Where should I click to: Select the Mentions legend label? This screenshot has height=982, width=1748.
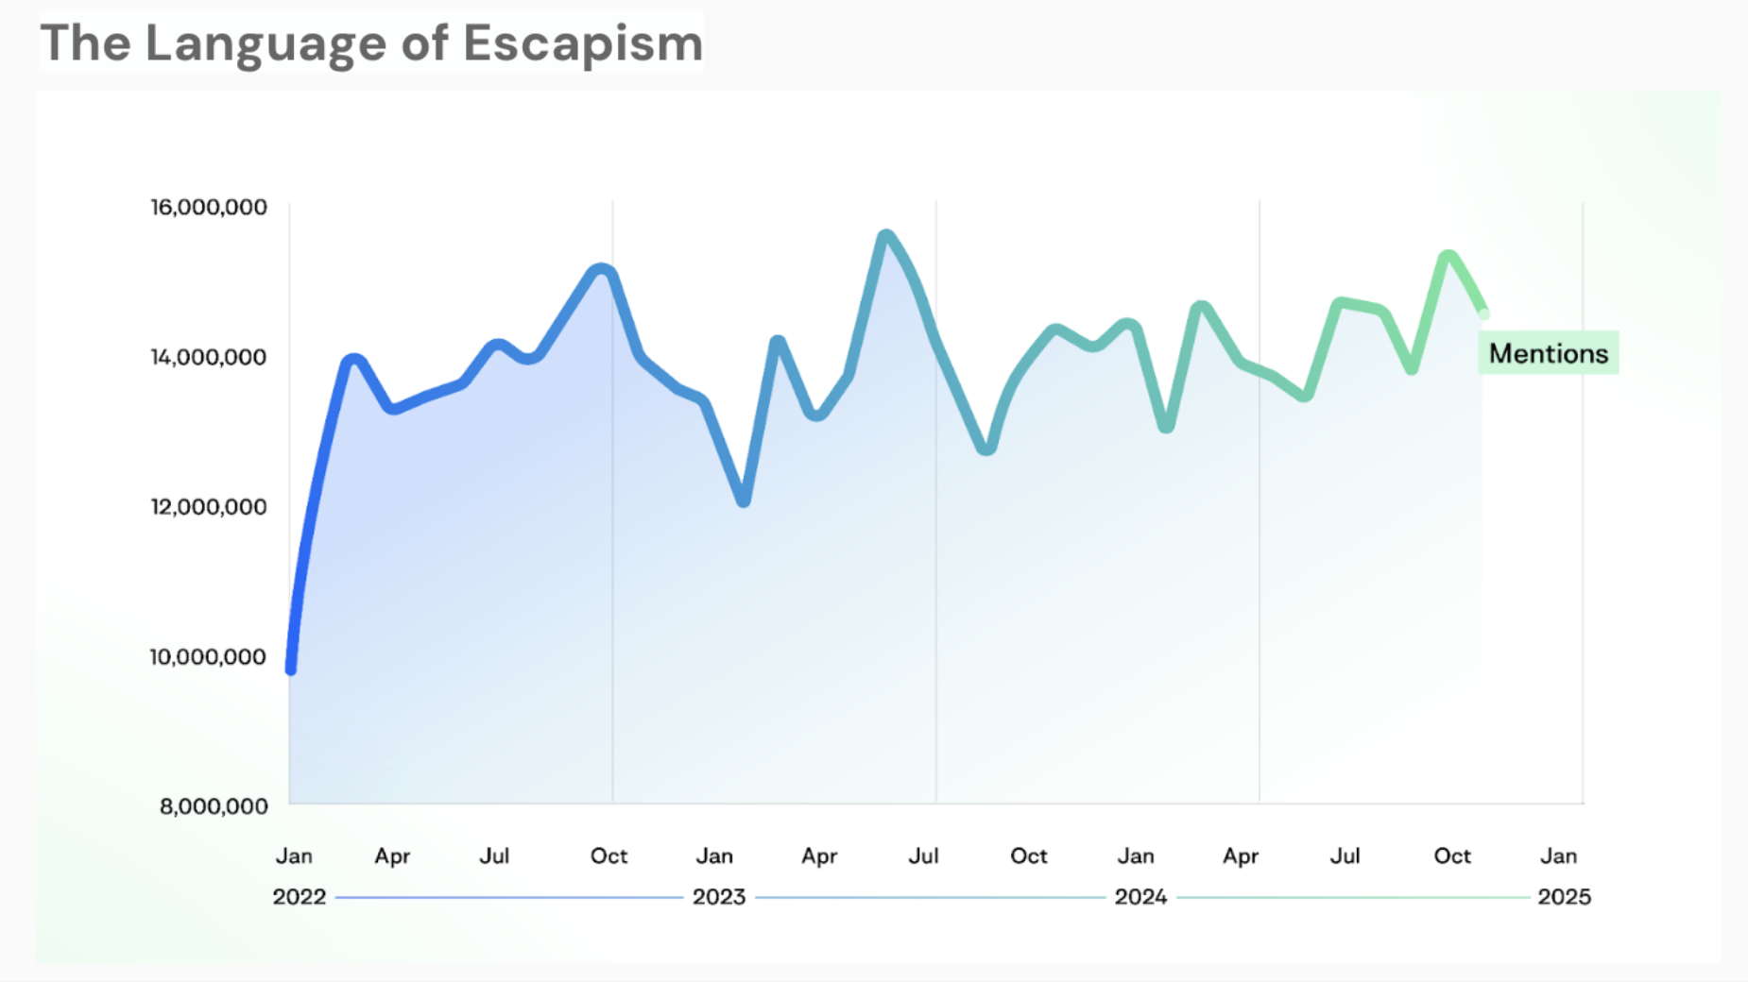pyautogui.click(x=1548, y=353)
